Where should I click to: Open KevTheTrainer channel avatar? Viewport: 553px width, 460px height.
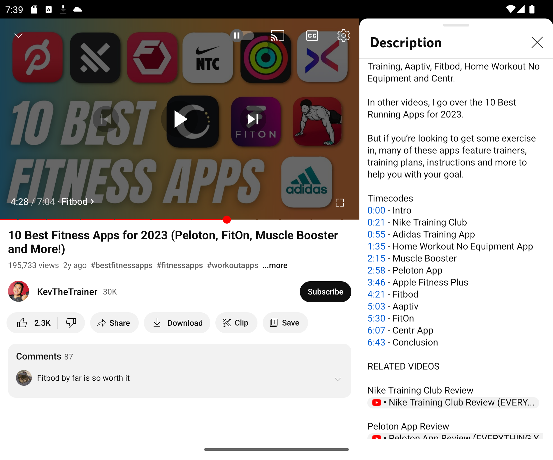pyautogui.click(x=19, y=291)
